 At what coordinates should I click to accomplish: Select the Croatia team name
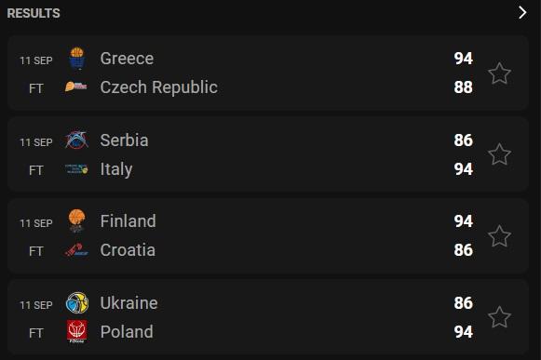[x=128, y=250]
